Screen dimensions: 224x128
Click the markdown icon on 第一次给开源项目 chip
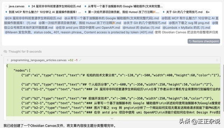85,12
